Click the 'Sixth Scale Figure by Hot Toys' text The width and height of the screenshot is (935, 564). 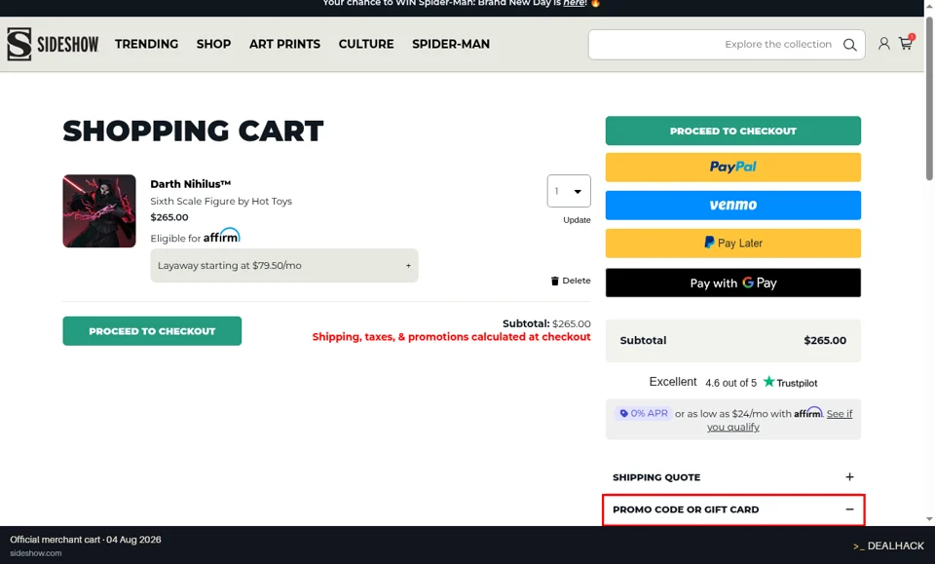click(221, 201)
